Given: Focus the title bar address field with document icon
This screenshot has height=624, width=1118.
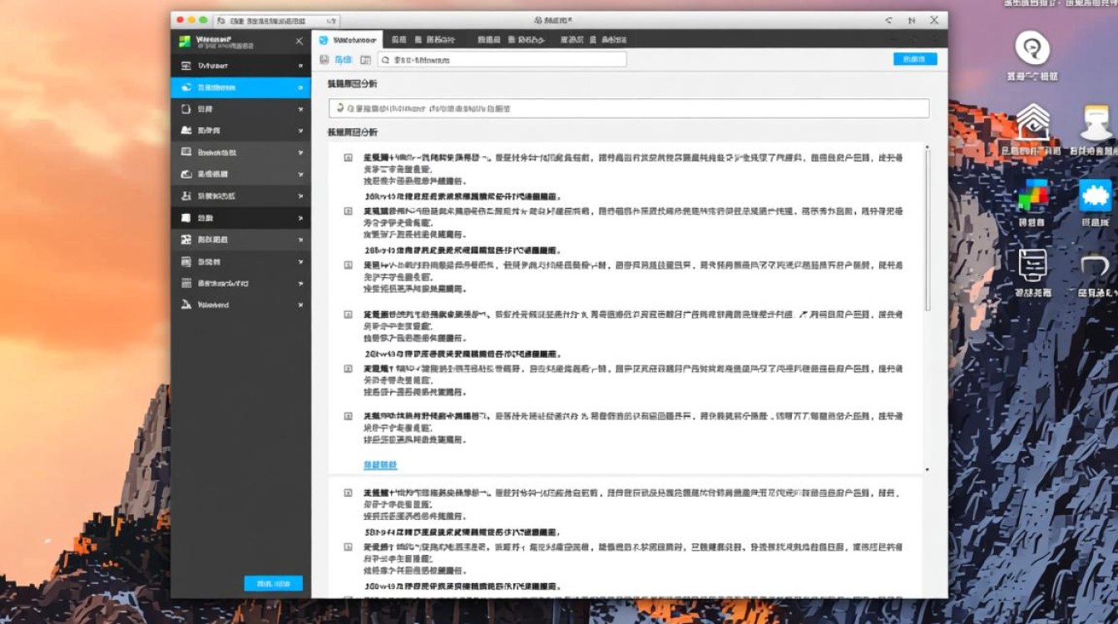Looking at the screenshot, I should click(277, 20).
